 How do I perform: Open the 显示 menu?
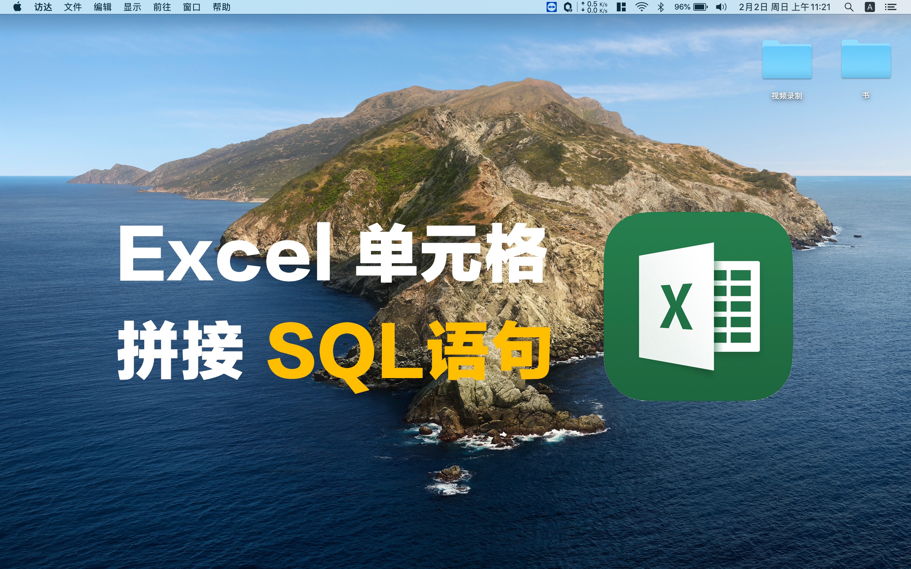pos(132,7)
